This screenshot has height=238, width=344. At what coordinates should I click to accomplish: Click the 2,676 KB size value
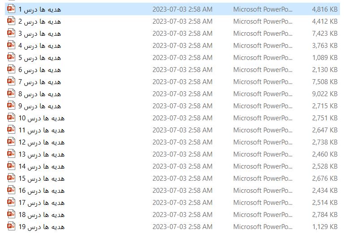(x=325, y=178)
